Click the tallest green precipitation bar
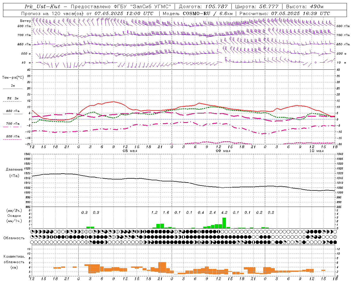 click(224, 223)
